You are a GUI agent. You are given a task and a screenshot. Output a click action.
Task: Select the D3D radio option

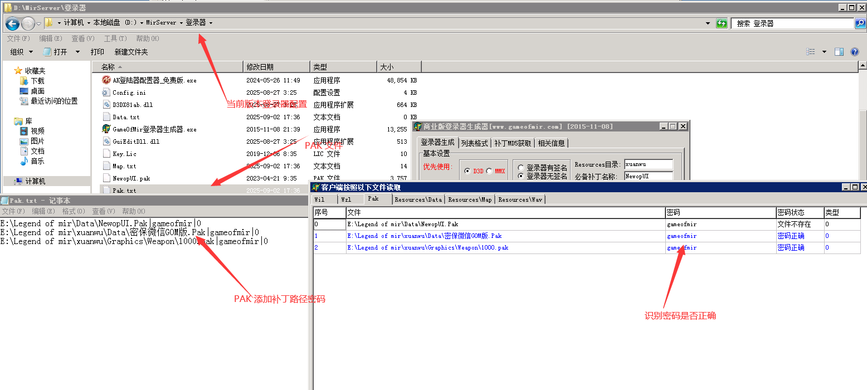click(467, 171)
